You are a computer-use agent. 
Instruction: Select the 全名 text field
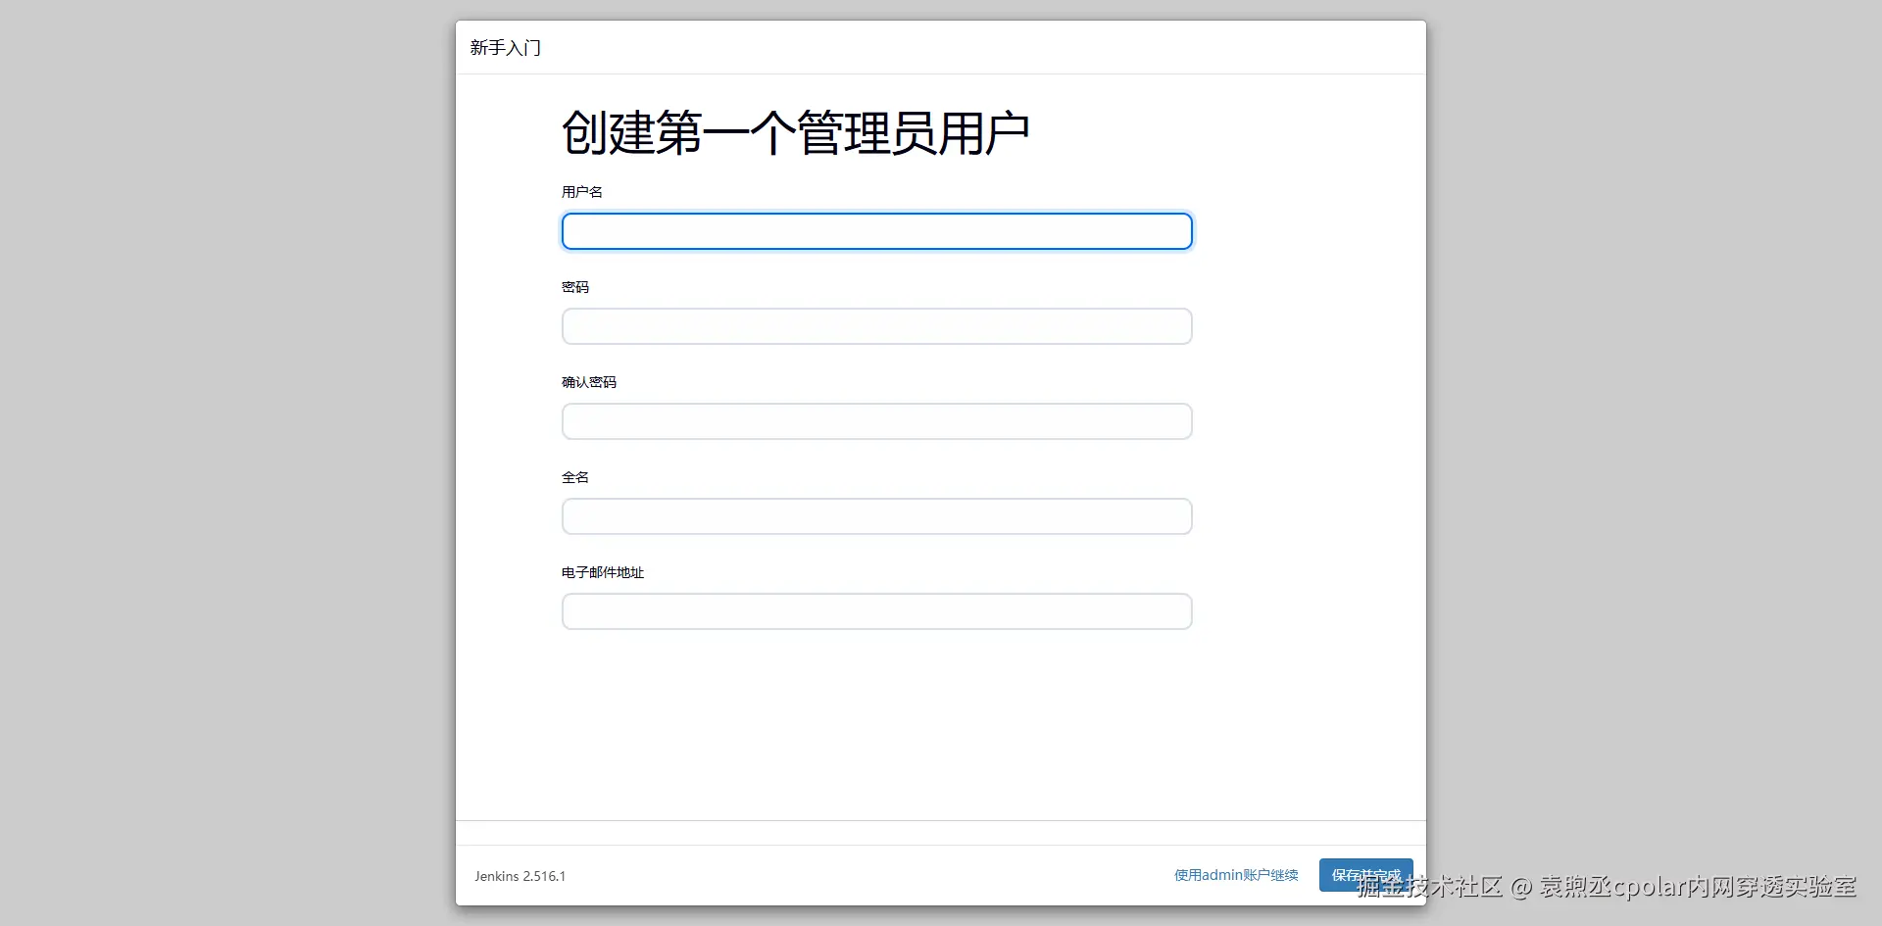876,516
